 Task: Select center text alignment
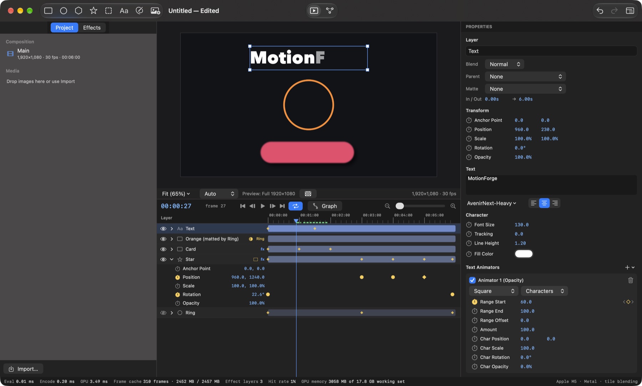[x=544, y=203]
